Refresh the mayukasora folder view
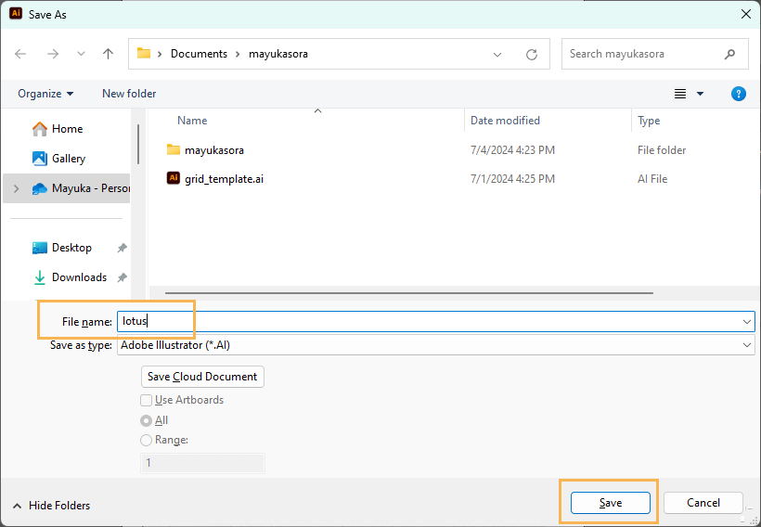 [532, 54]
